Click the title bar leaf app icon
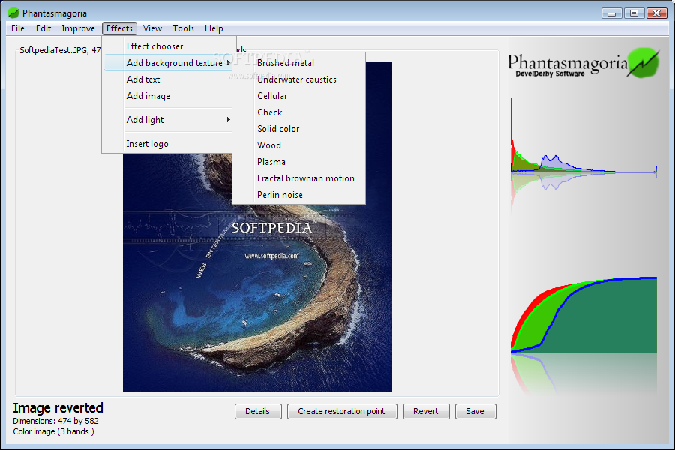 pyautogui.click(x=13, y=13)
